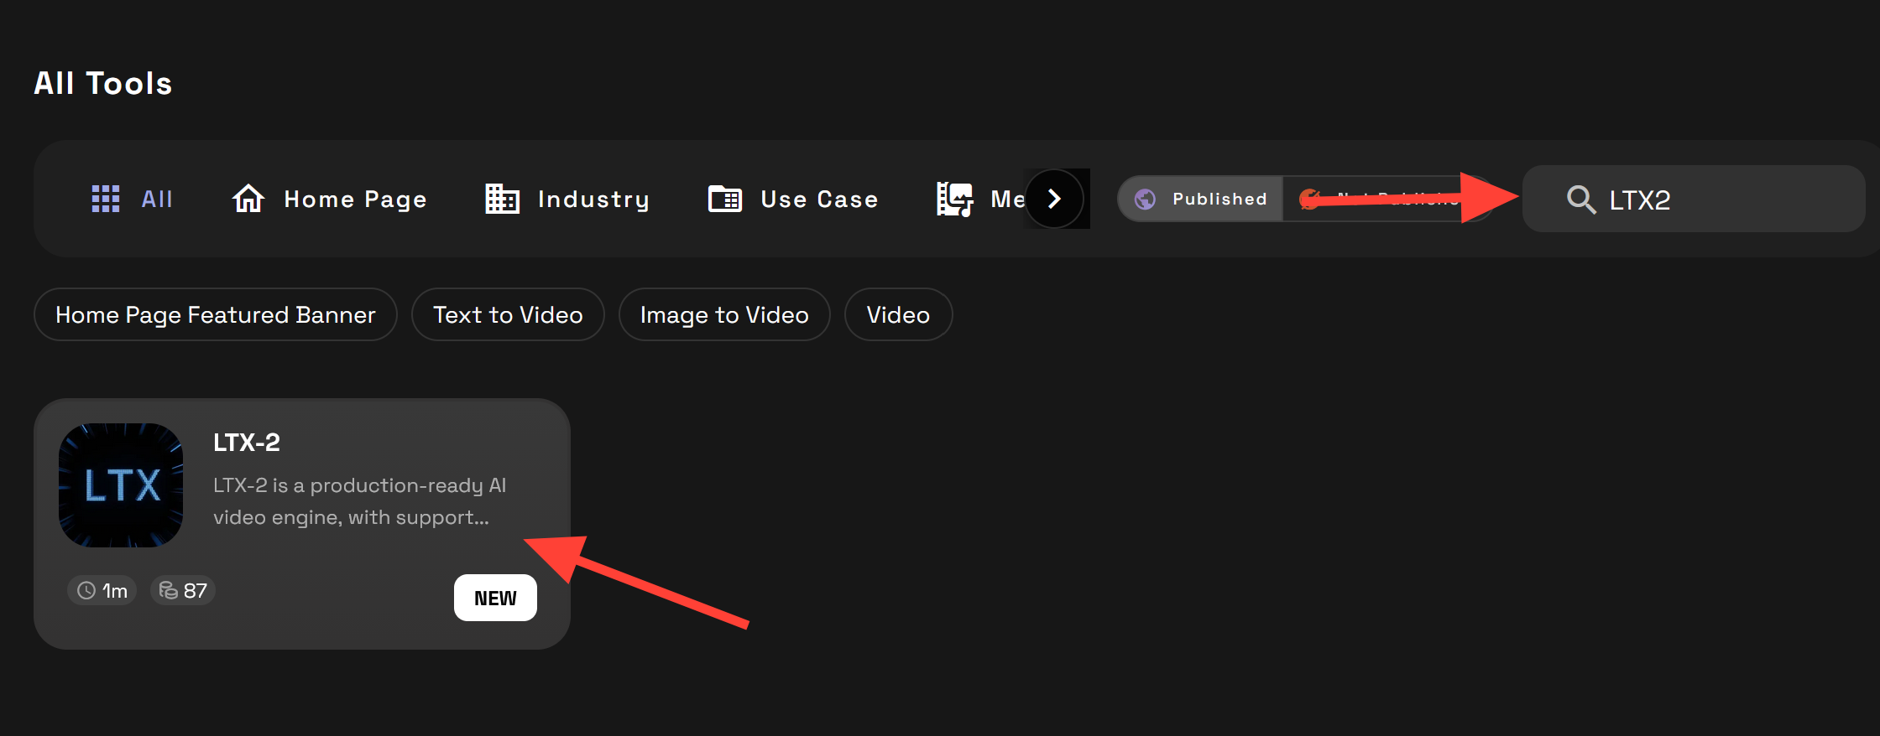Click the folder icon for Use Case
The height and width of the screenshot is (736, 1880).
(x=725, y=199)
